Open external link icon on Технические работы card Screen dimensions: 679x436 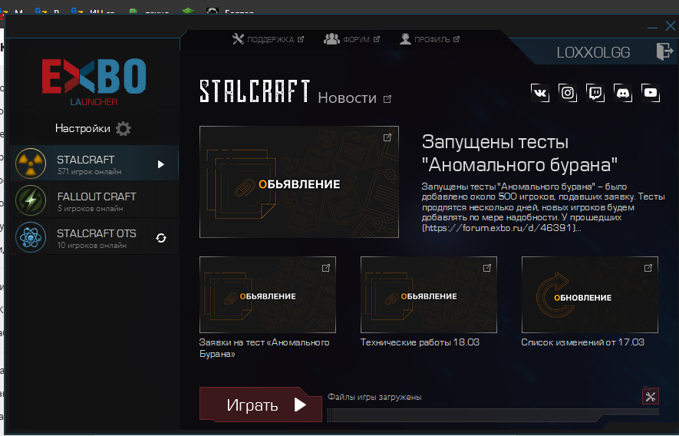(x=487, y=268)
